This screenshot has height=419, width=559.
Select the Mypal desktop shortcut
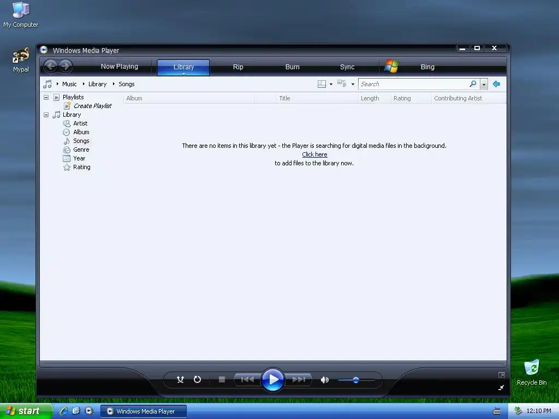pyautogui.click(x=21, y=60)
